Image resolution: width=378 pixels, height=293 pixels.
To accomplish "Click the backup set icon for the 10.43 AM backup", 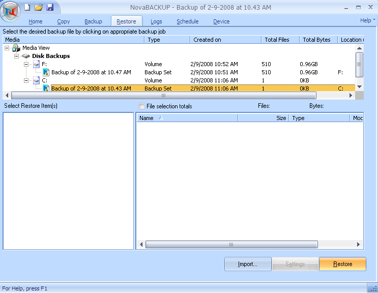I will 46,89.
